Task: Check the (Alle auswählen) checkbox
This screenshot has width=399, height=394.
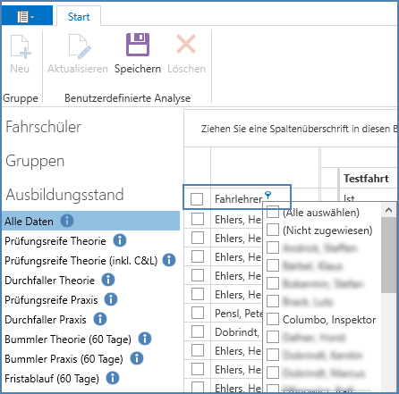Action: click(273, 212)
